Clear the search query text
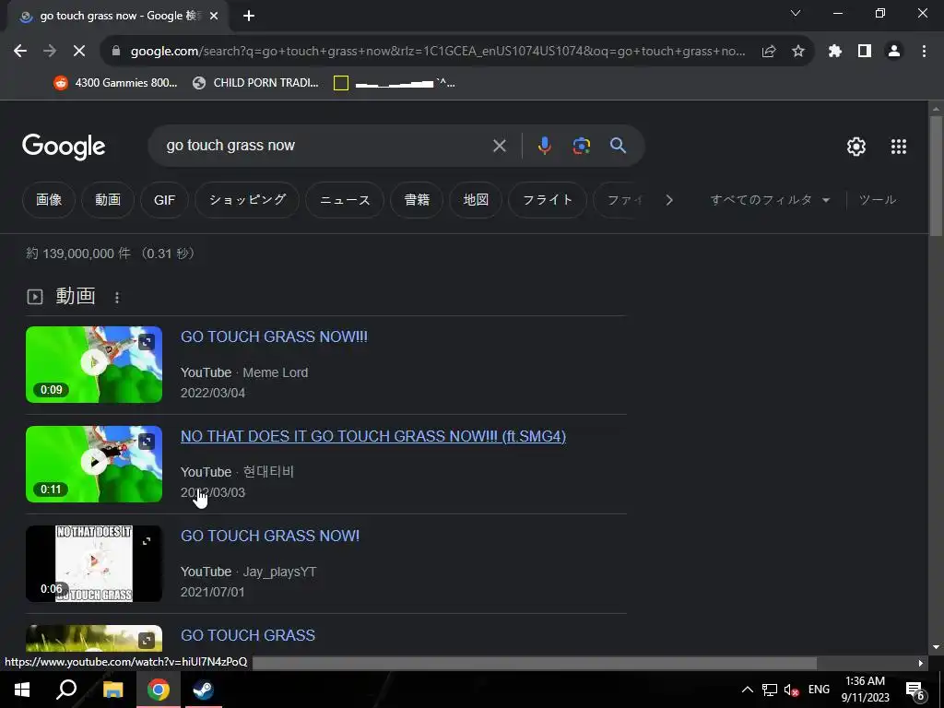The image size is (944, 708). pos(499,146)
